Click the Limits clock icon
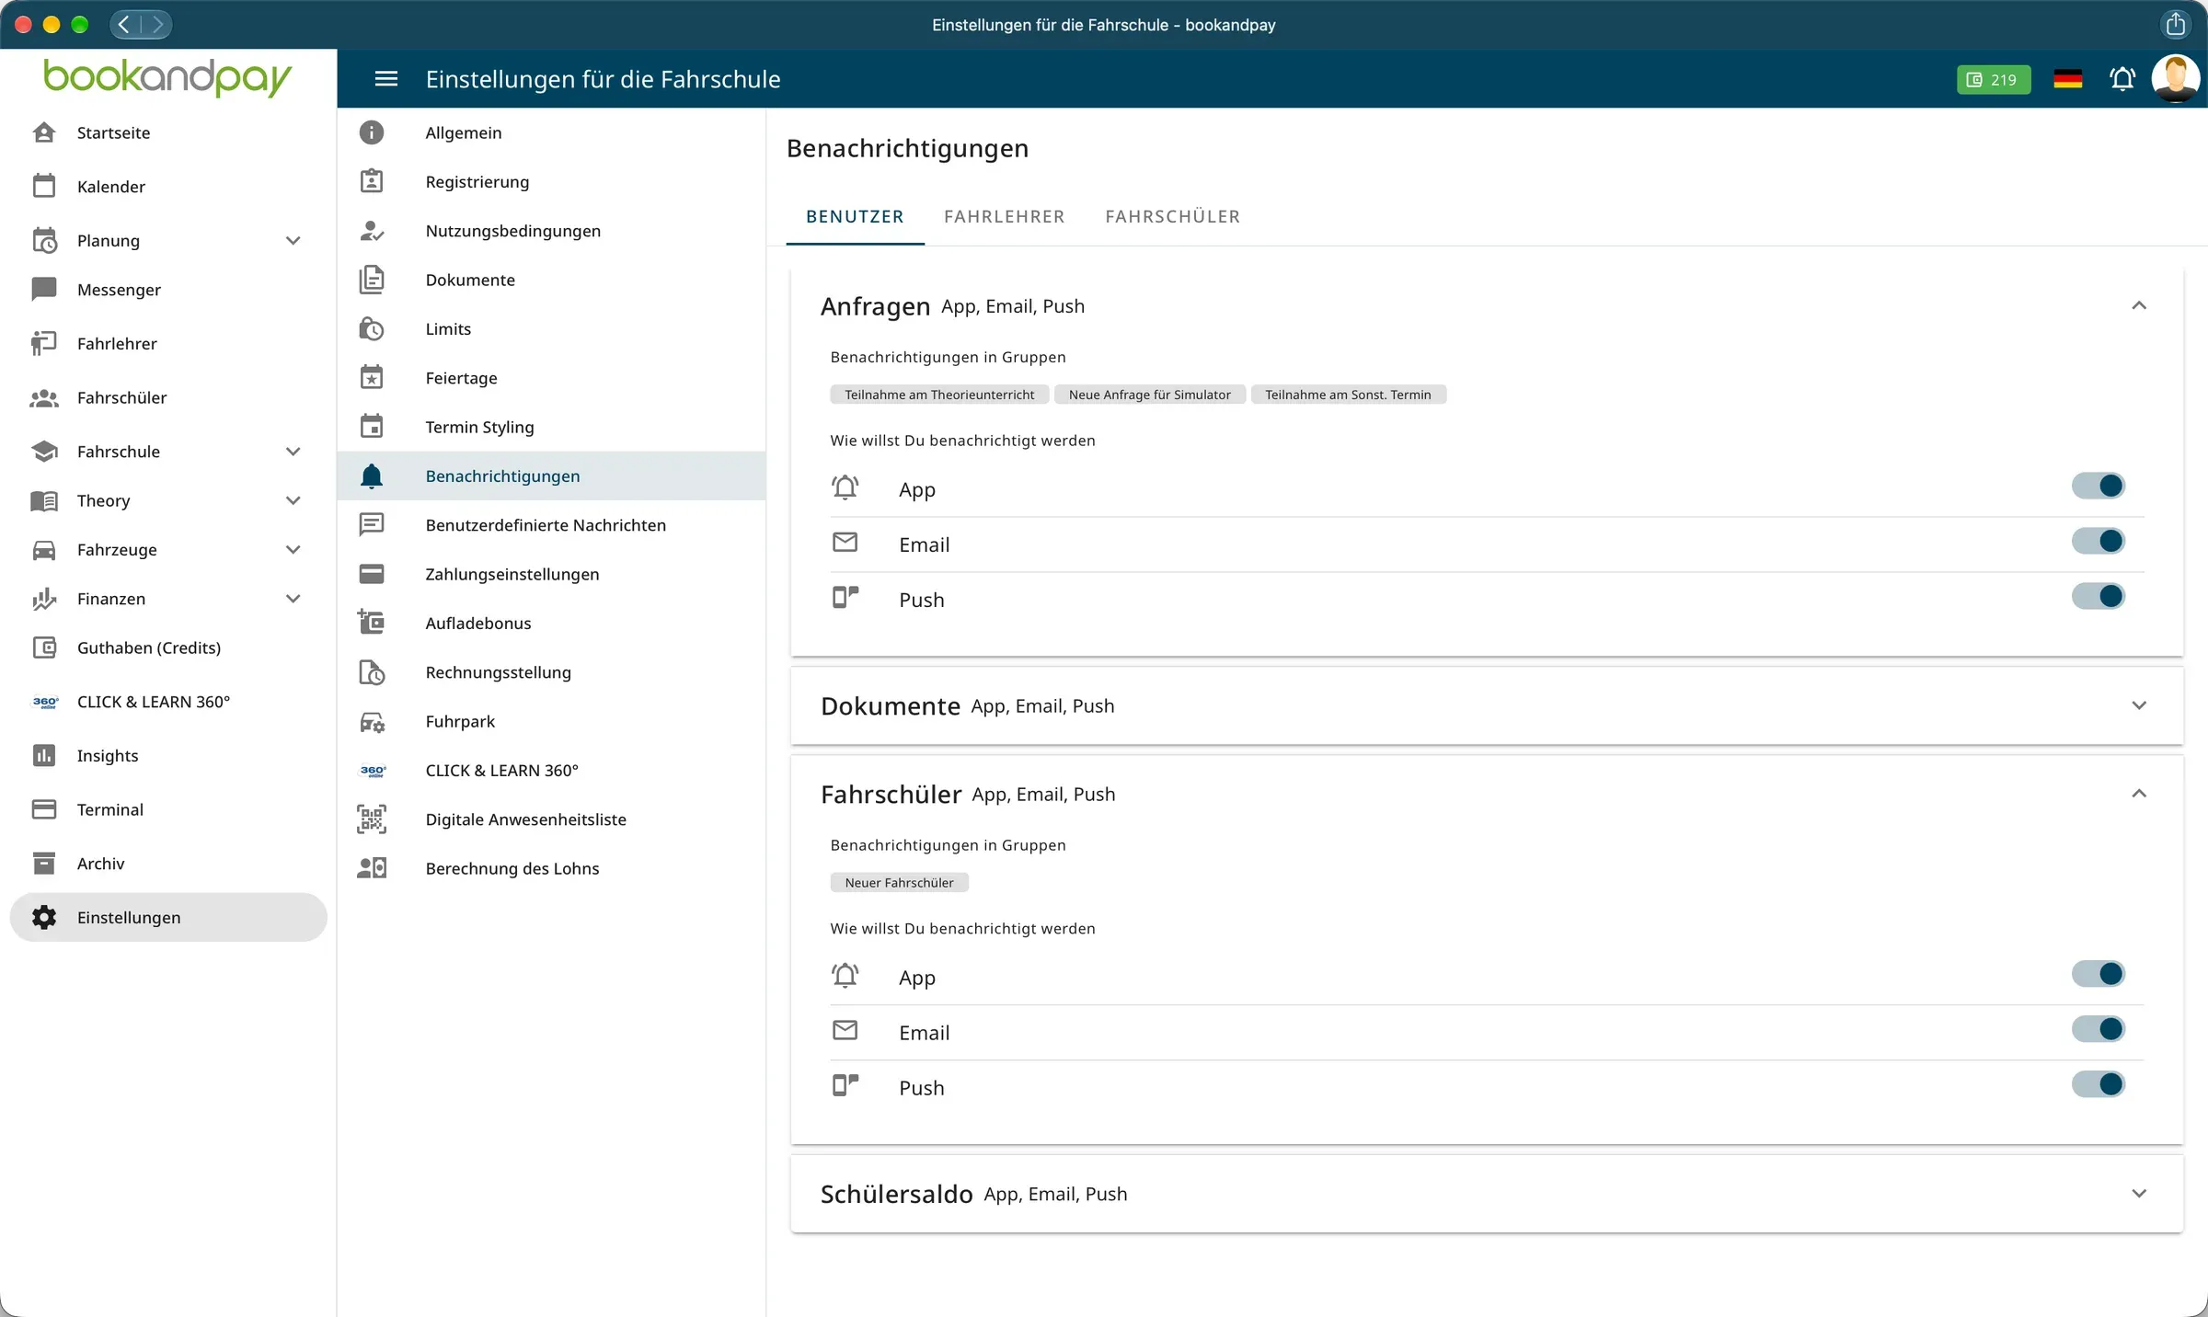 372,328
